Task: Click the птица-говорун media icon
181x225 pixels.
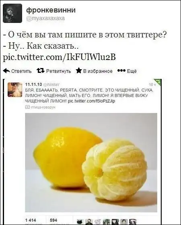Action: click(27, 107)
